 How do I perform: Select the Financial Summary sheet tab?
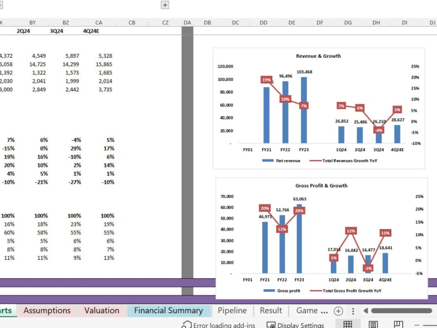(x=169, y=311)
